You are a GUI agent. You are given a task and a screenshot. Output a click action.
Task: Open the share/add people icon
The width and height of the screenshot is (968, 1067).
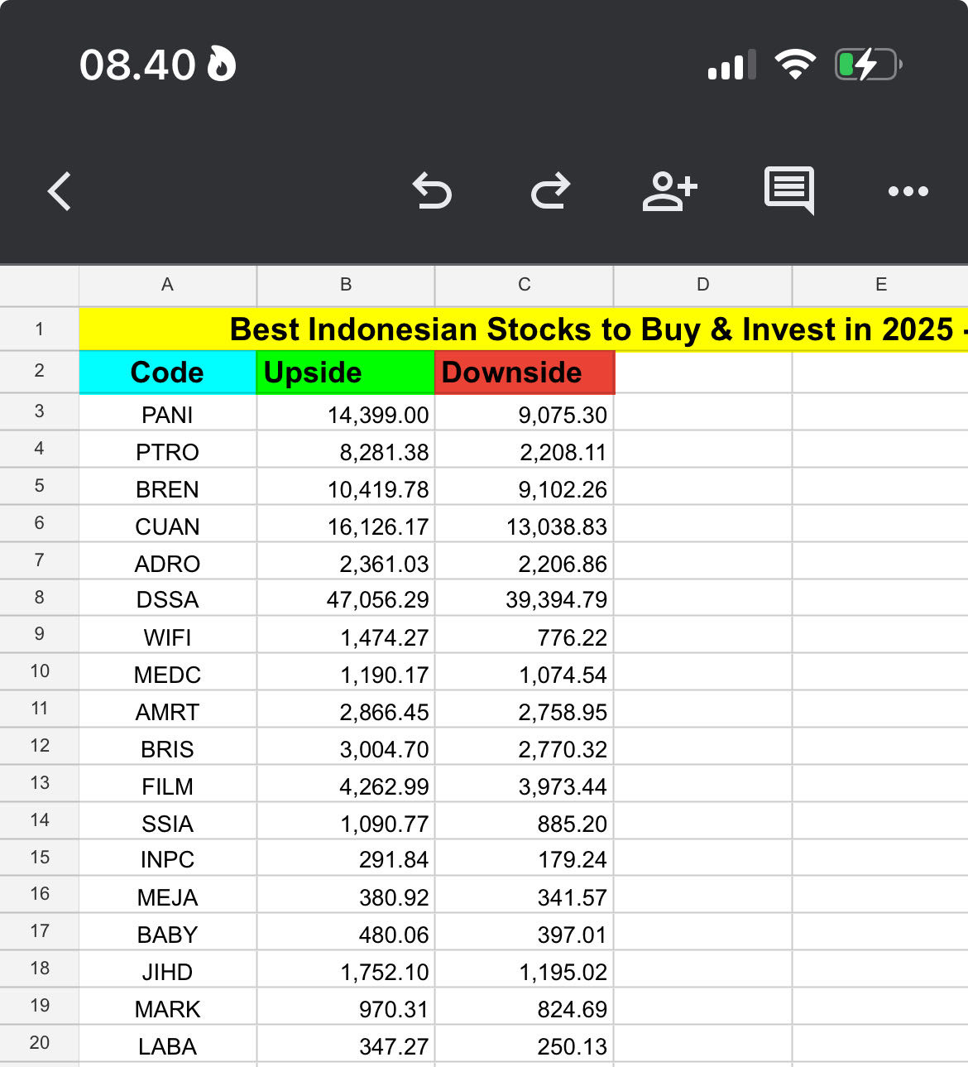pos(670,191)
